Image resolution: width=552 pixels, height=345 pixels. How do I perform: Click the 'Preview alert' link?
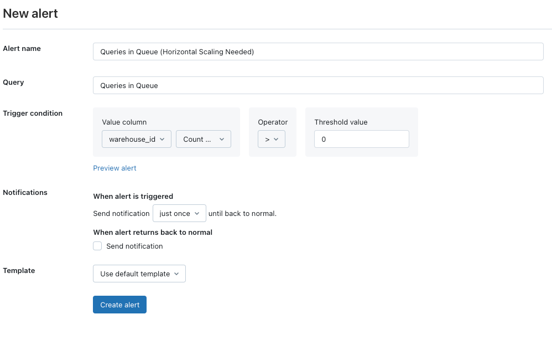point(114,168)
